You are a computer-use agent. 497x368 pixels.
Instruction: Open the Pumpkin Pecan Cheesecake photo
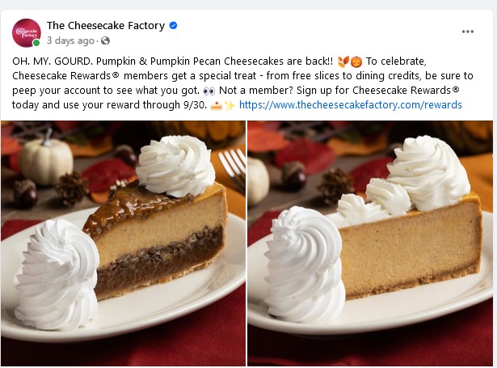coord(123,243)
